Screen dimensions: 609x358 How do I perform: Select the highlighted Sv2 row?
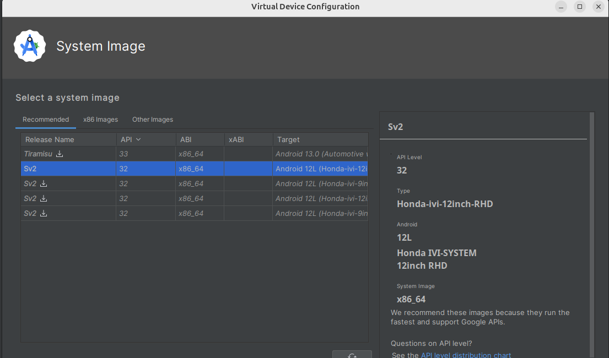tap(194, 169)
